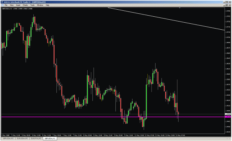232x141 pixels.
Task: Select the GBPUSDm,H1 chart tab
Action: [50, 138]
